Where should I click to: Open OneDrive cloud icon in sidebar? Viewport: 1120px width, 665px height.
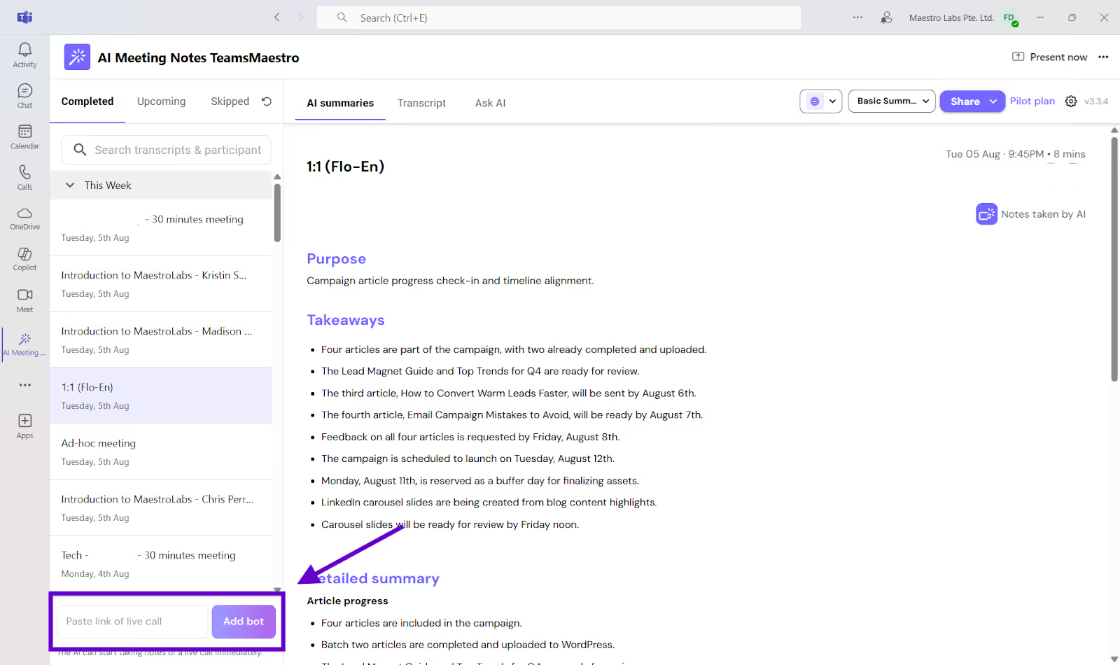coord(24,218)
